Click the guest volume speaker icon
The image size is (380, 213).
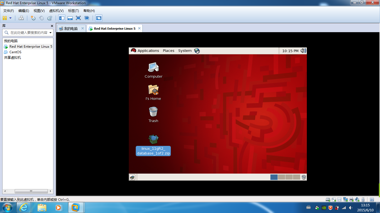pyautogui.click(x=303, y=51)
